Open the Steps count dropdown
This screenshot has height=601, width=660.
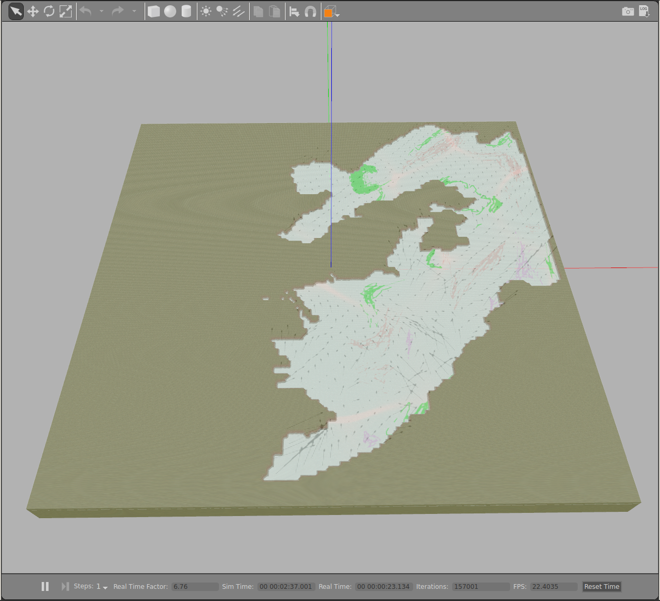(105, 587)
